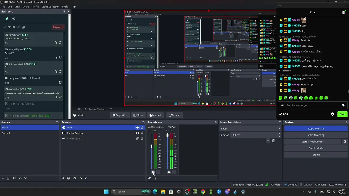349x196 pixels.
Task: Add a new scene with the plus icon
Action: 3,178
